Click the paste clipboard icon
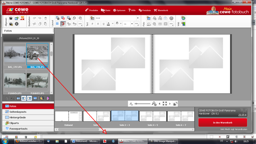The height and width of the screenshot is (144, 256). point(46,24)
